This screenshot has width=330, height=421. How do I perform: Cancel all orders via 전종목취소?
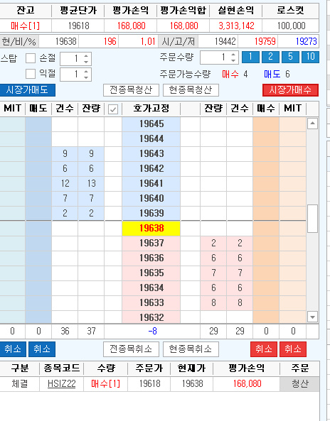tap(131, 349)
